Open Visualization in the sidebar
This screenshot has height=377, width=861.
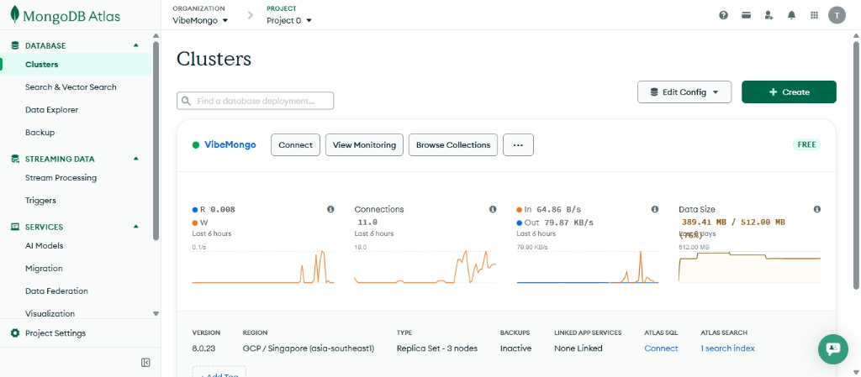click(x=50, y=313)
